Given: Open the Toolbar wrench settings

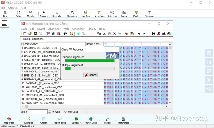Looking at the screenshot, I should coord(107,120).
